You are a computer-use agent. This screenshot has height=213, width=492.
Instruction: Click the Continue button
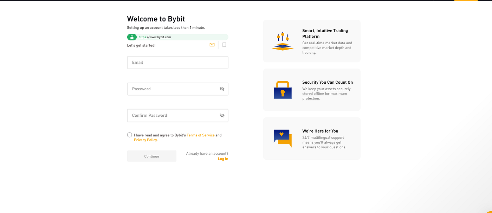click(152, 156)
